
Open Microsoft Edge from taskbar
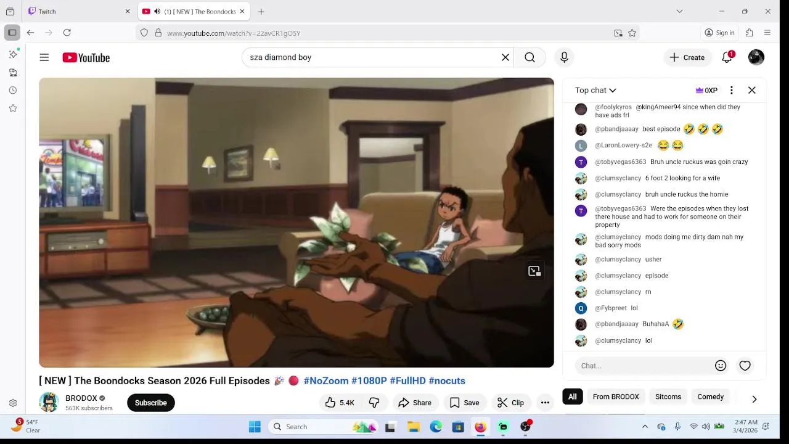[x=436, y=427]
